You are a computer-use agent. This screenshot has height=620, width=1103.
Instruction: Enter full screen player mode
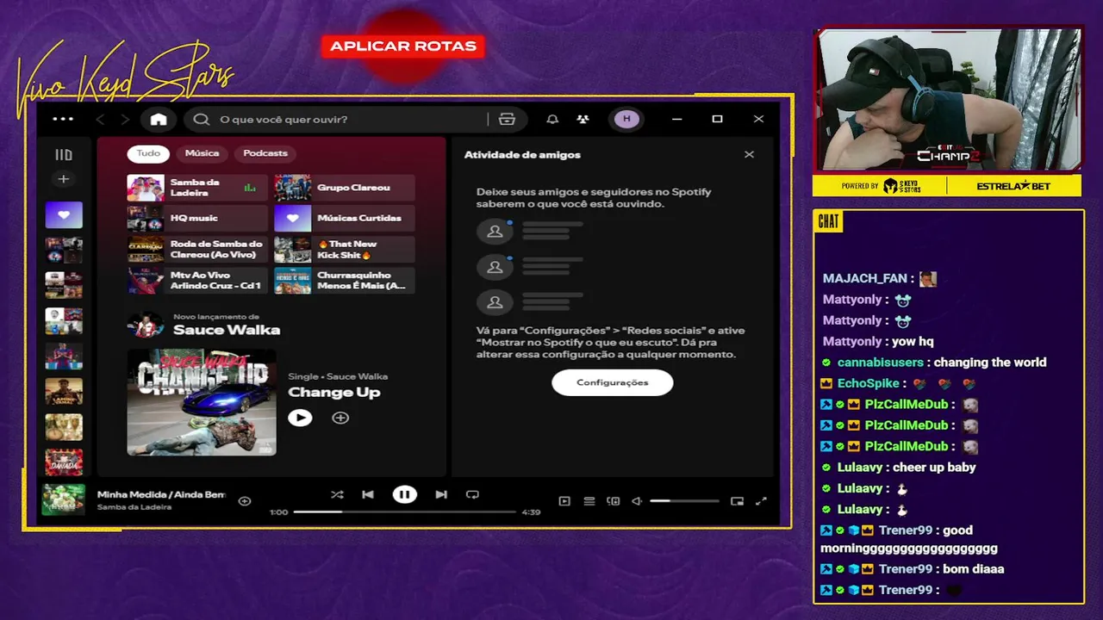pos(761,501)
